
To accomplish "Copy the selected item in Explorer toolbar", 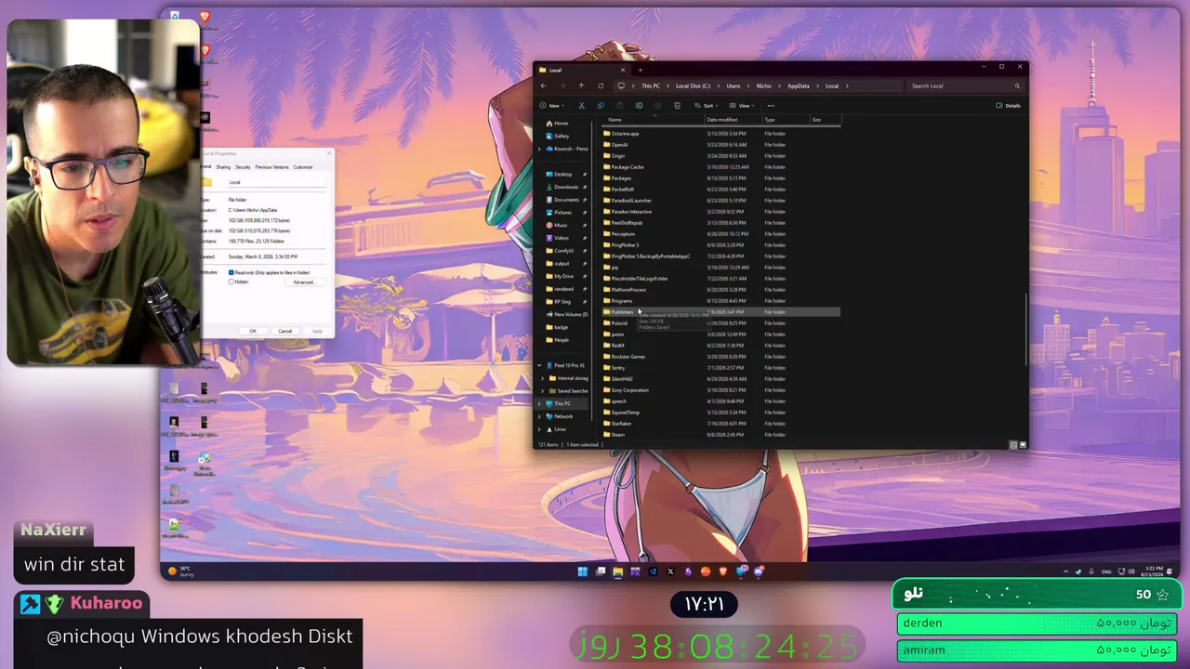I will (x=601, y=106).
